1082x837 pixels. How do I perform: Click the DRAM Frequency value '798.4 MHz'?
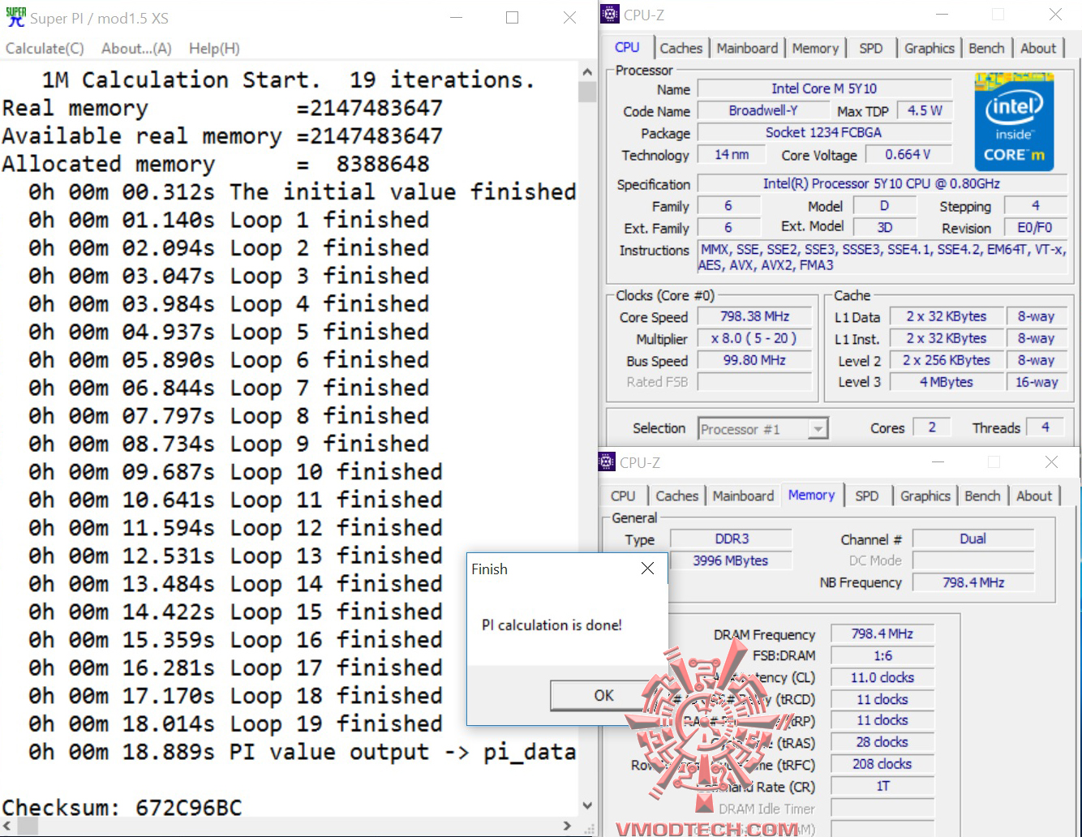[x=882, y=633]
